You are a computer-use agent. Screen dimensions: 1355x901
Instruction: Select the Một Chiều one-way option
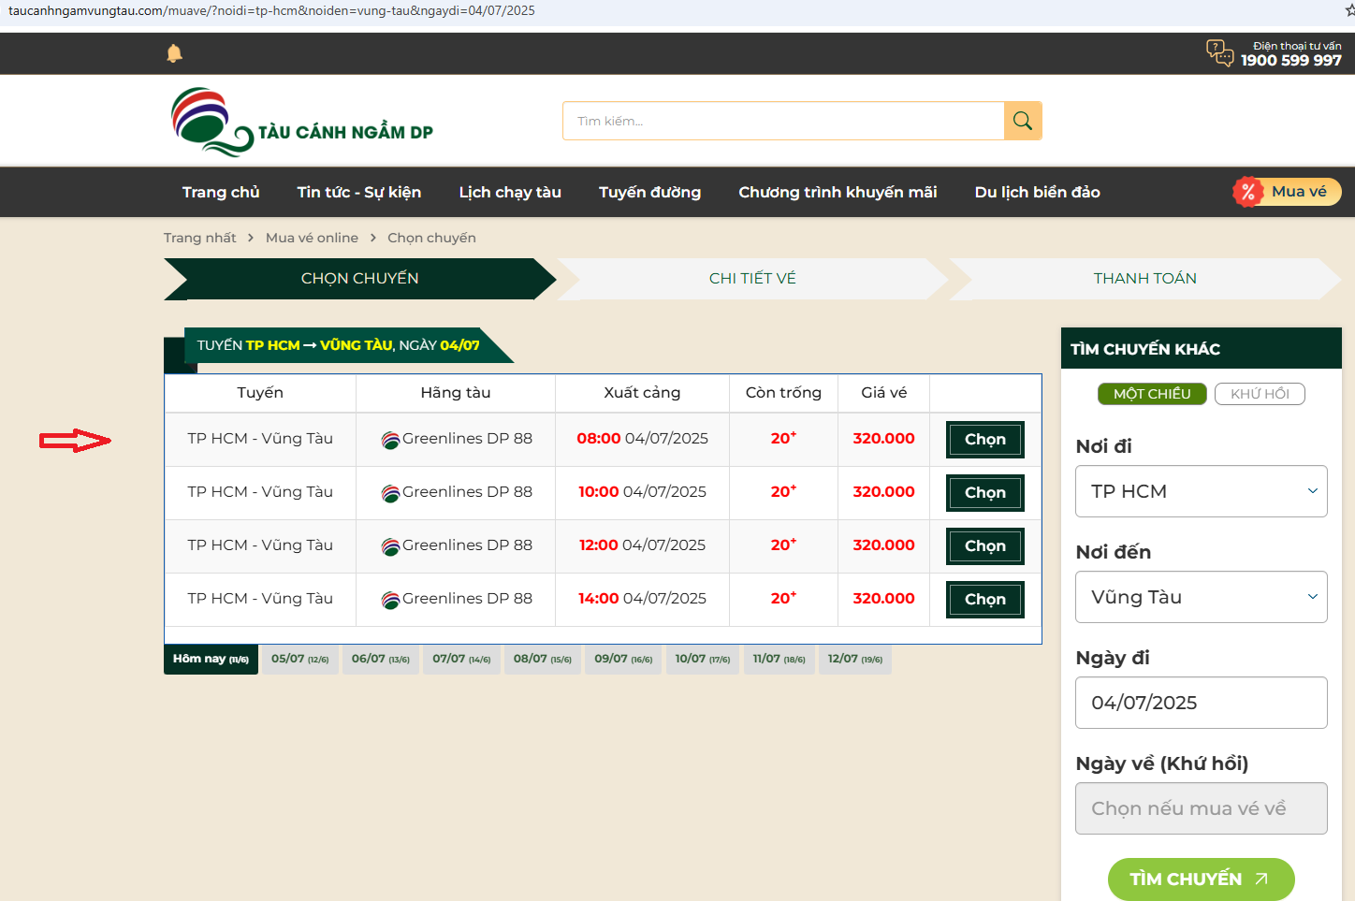coord(1152,394)
